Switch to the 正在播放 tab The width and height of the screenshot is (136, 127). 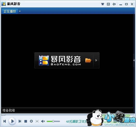tap(10, 11)
